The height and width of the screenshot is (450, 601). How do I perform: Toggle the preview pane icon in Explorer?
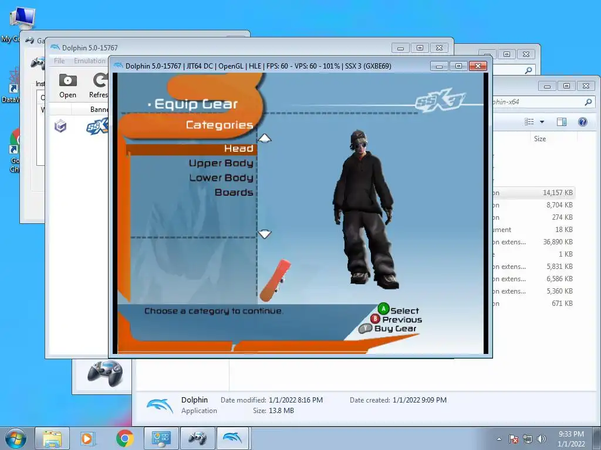(x=562, y=122)
